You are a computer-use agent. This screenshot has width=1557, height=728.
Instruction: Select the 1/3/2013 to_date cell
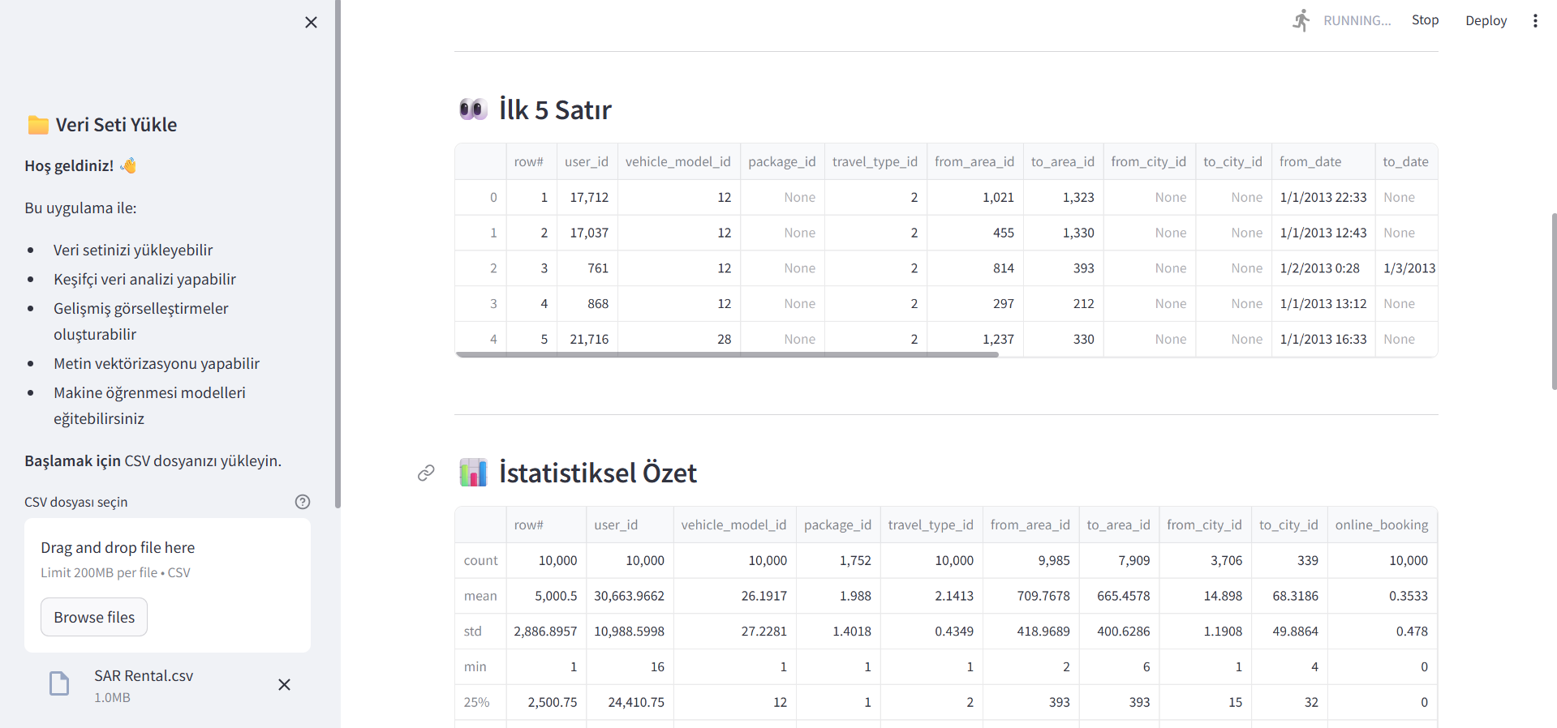(x=1409, y=268)
